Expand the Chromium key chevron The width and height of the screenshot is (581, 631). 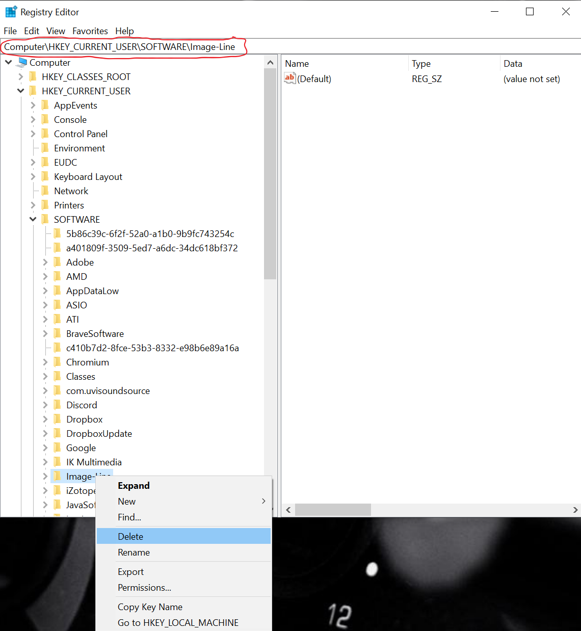click(45, 362)
